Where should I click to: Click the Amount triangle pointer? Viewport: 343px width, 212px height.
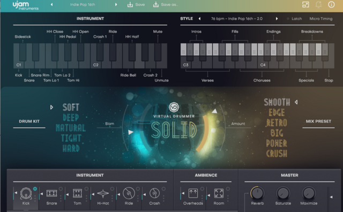[x=214, y=111]
